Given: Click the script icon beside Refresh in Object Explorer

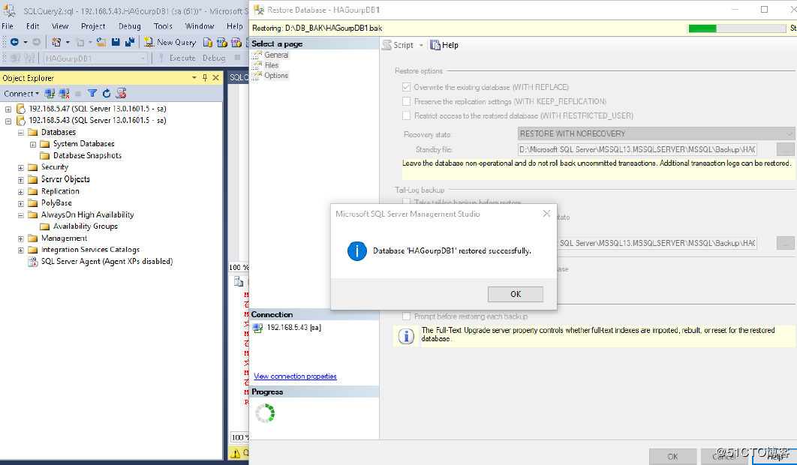Looking at the screenshot, I should (121, 94).
